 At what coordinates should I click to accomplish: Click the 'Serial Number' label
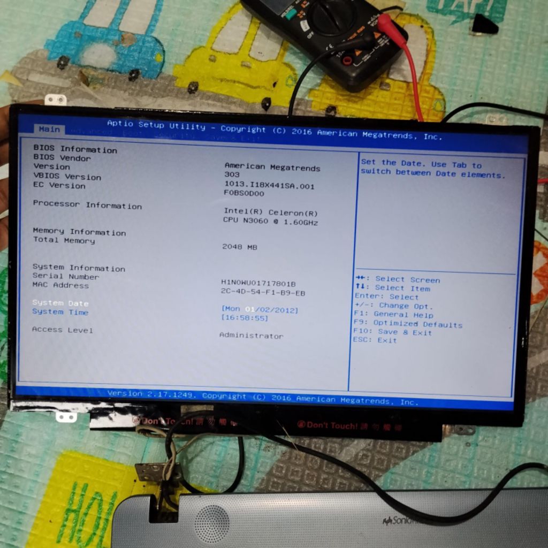pos(66,276)
